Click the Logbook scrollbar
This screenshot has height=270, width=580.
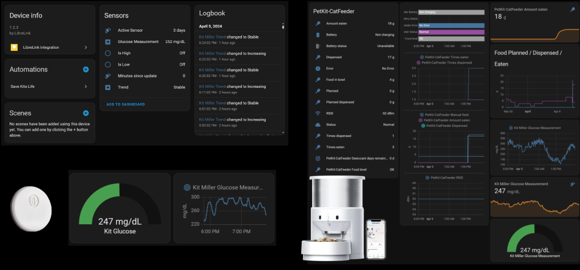tap(283, 26)
